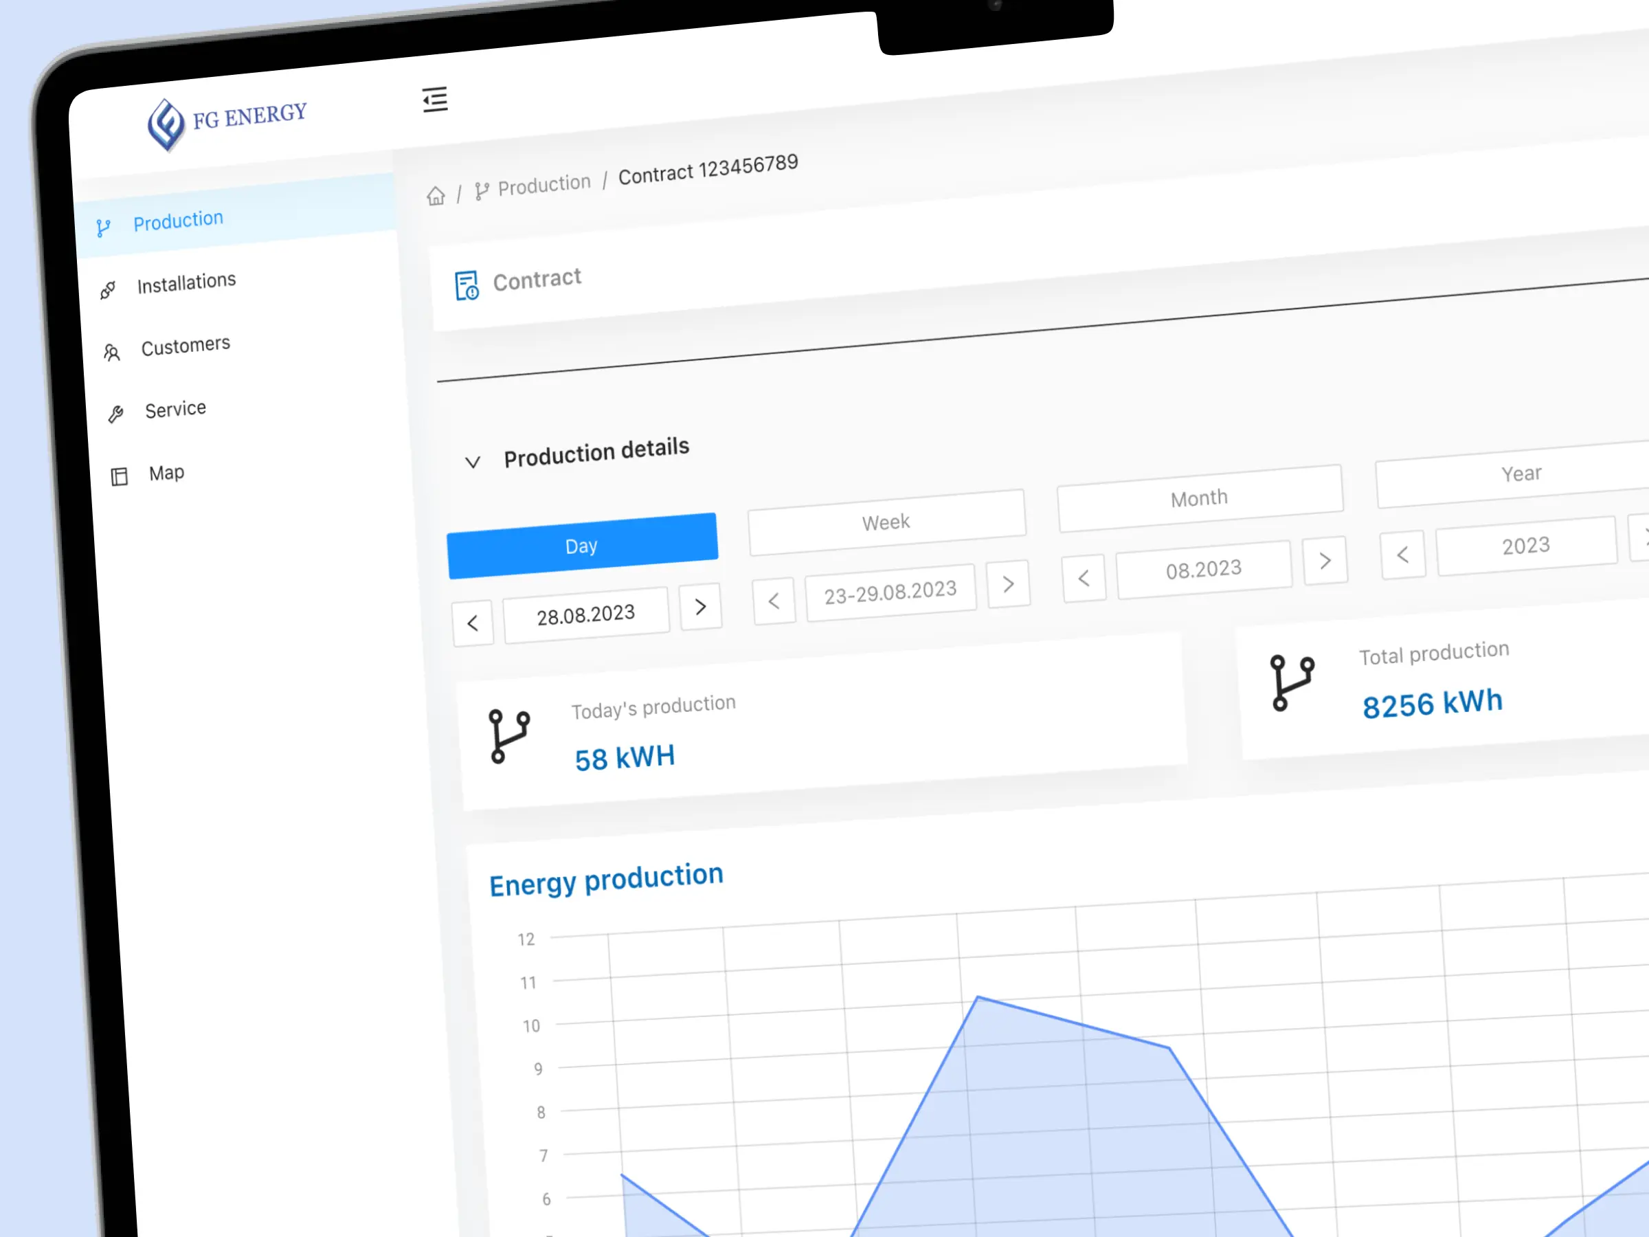Collapse the sidebar with the menu-fold icon
Image resolution: width=1649 pixels, height=1237 pixels.
click(x=435, y=99)
